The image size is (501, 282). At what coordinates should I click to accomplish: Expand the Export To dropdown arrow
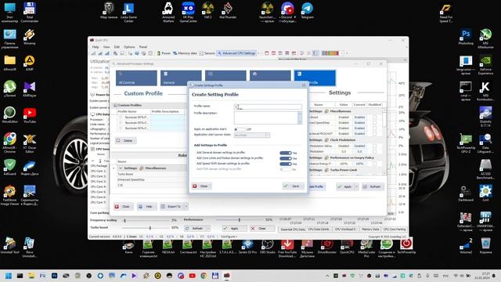pyautogui.click(x=186, y=207)
